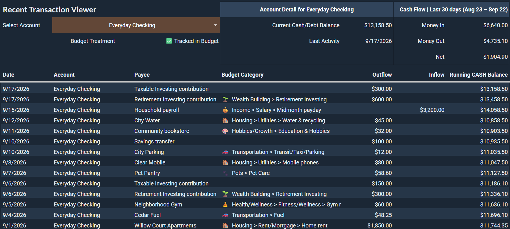This screenshot has width=510, height=229.
Task: Toggle the Tracked in Budget checkbox
Action: (x=169, y=41)
